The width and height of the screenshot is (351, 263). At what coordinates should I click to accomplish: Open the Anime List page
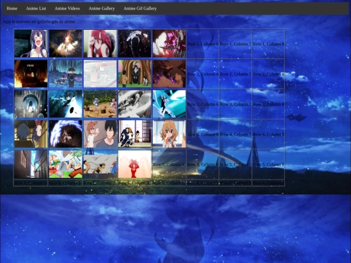click(x=36, y=8)
